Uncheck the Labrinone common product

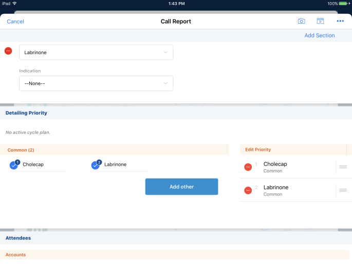point(95,165)
